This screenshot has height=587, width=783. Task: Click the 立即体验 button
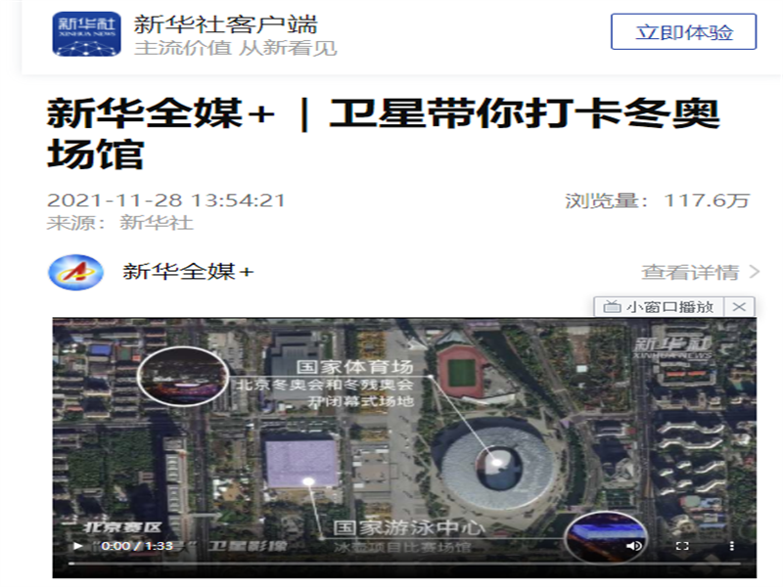[x=683, y=32]
